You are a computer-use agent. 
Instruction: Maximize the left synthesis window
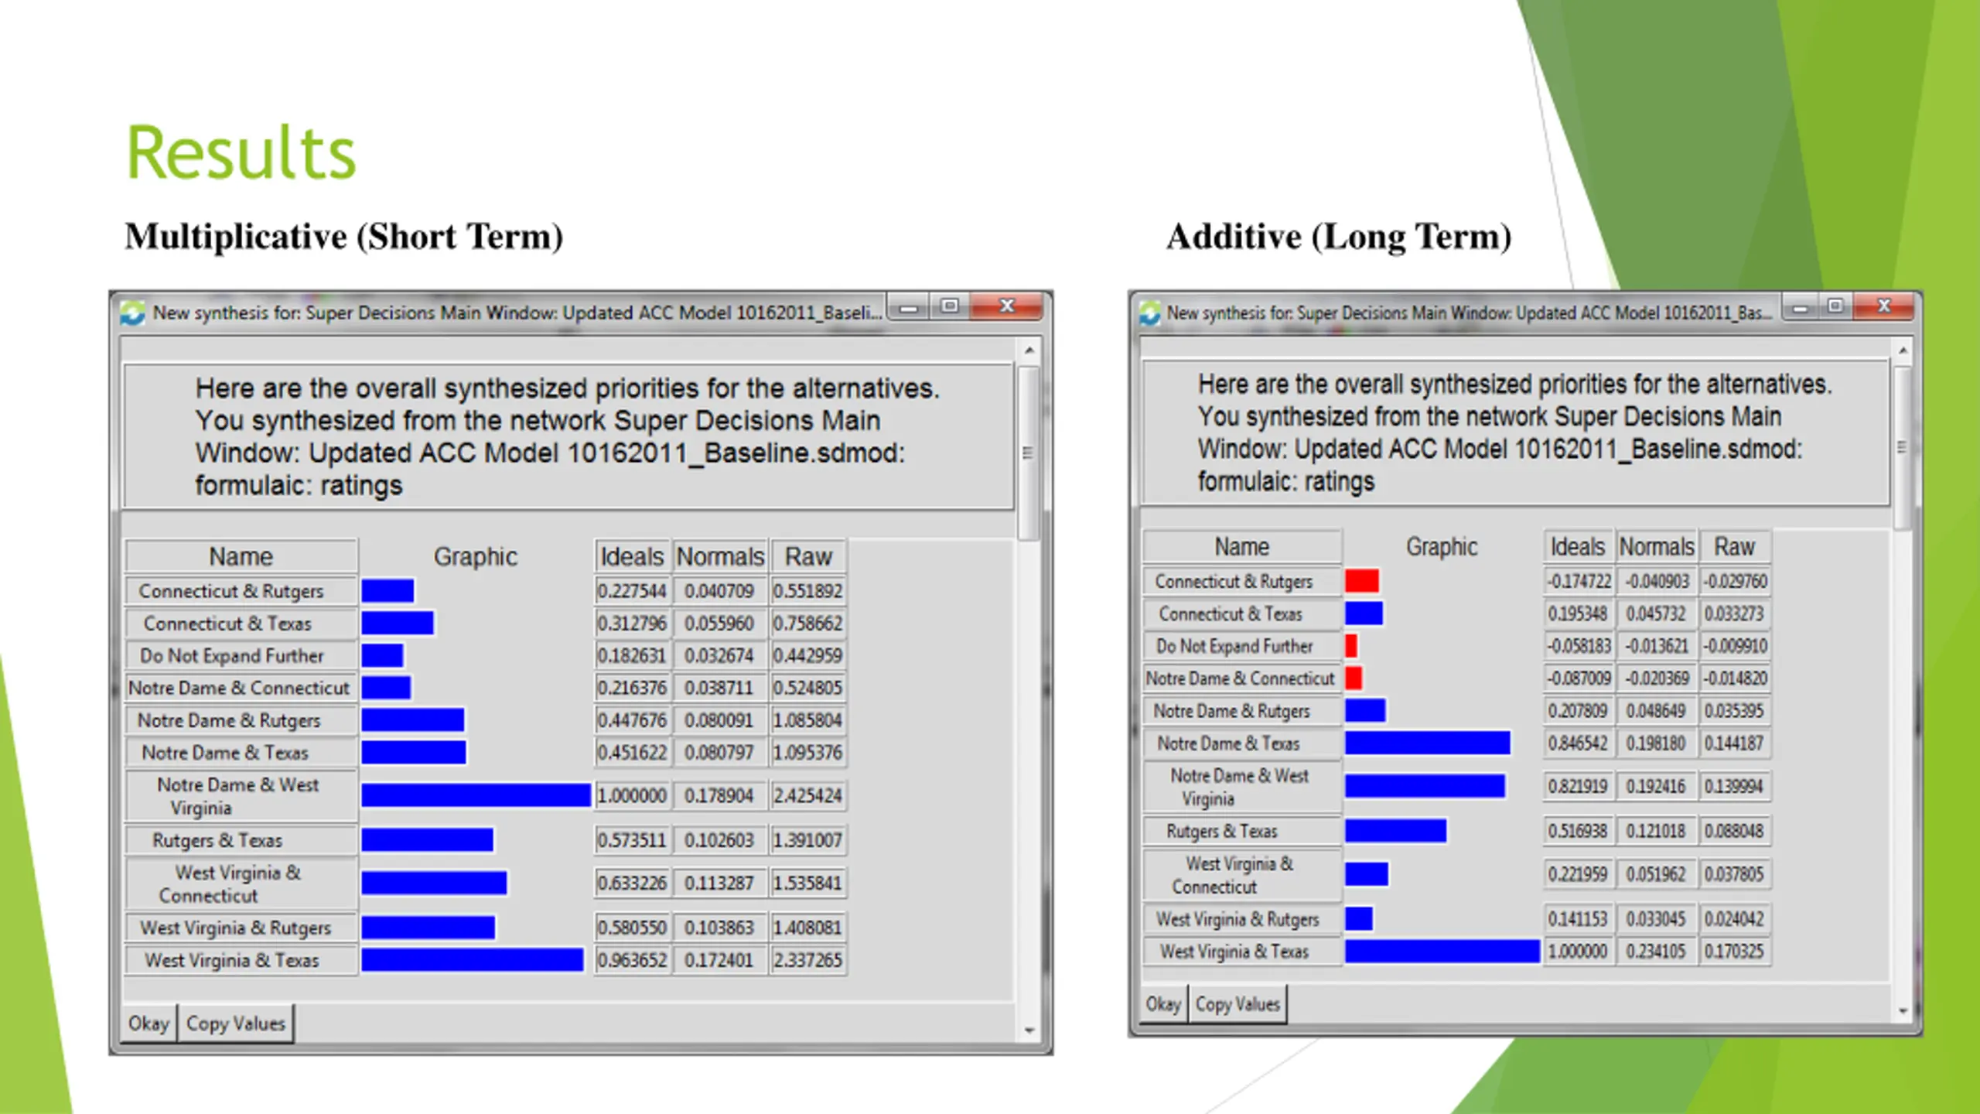[950, 306]
